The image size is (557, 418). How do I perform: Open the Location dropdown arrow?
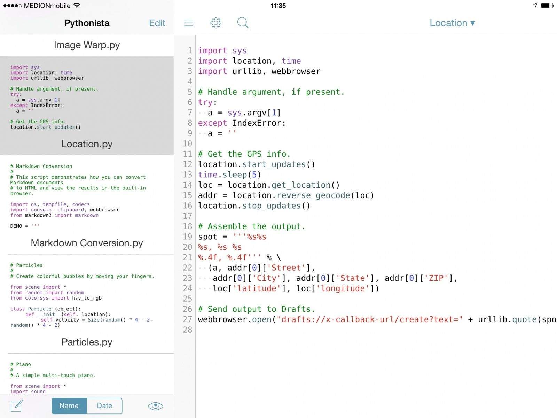point(473,23)
